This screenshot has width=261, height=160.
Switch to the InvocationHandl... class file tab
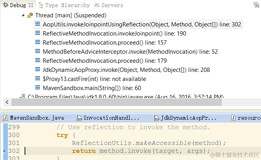[x=108, y=118]
